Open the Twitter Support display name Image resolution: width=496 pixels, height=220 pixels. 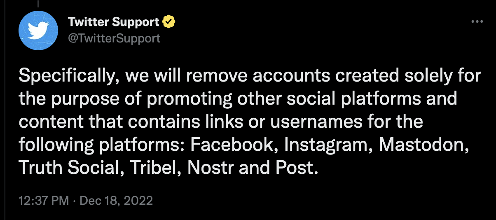(x=113, y=22)
